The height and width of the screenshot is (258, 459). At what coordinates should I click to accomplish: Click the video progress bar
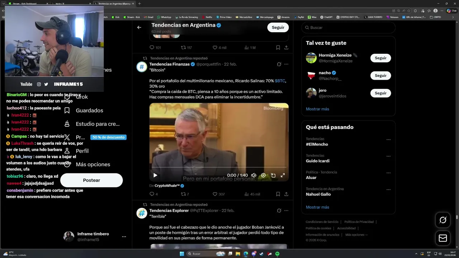coord(219,167)
